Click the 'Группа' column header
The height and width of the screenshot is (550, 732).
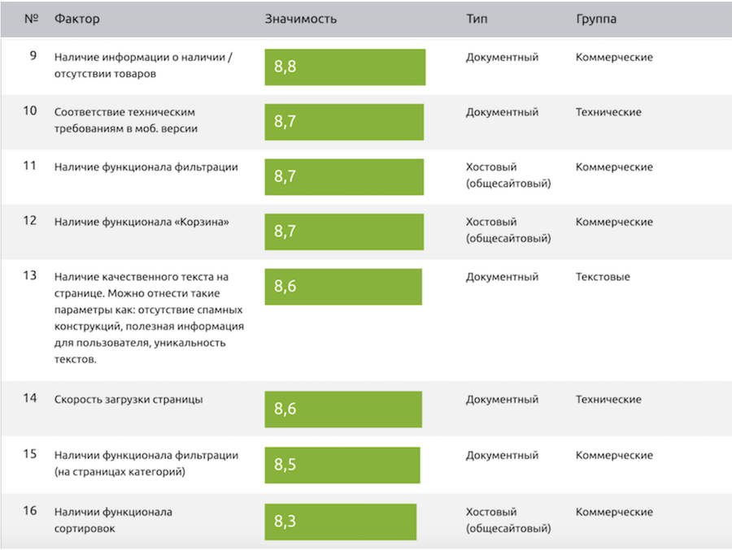(596, 19)
